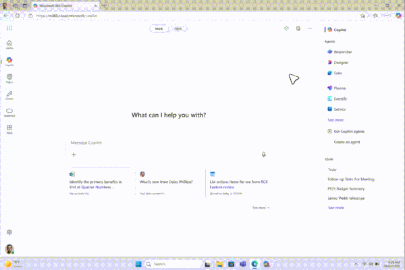Open the Copilot heading in right panel
The image size is (405, 270).
click(x=337, y=30)
